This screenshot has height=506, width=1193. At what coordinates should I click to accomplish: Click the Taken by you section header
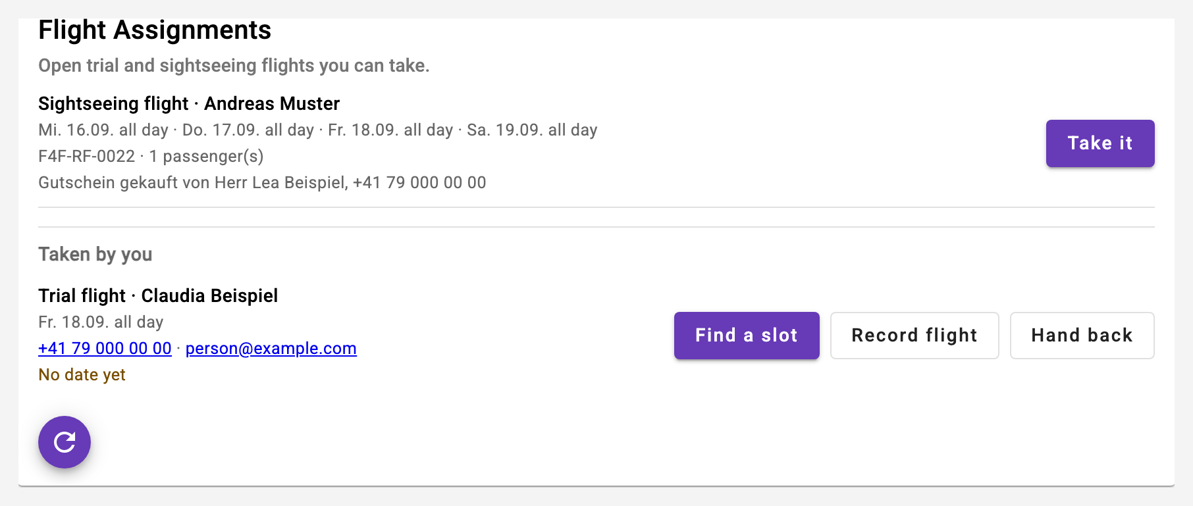[95, 254]
